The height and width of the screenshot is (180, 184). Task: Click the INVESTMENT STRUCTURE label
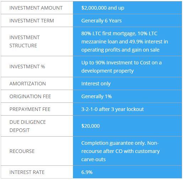[25, 42]
